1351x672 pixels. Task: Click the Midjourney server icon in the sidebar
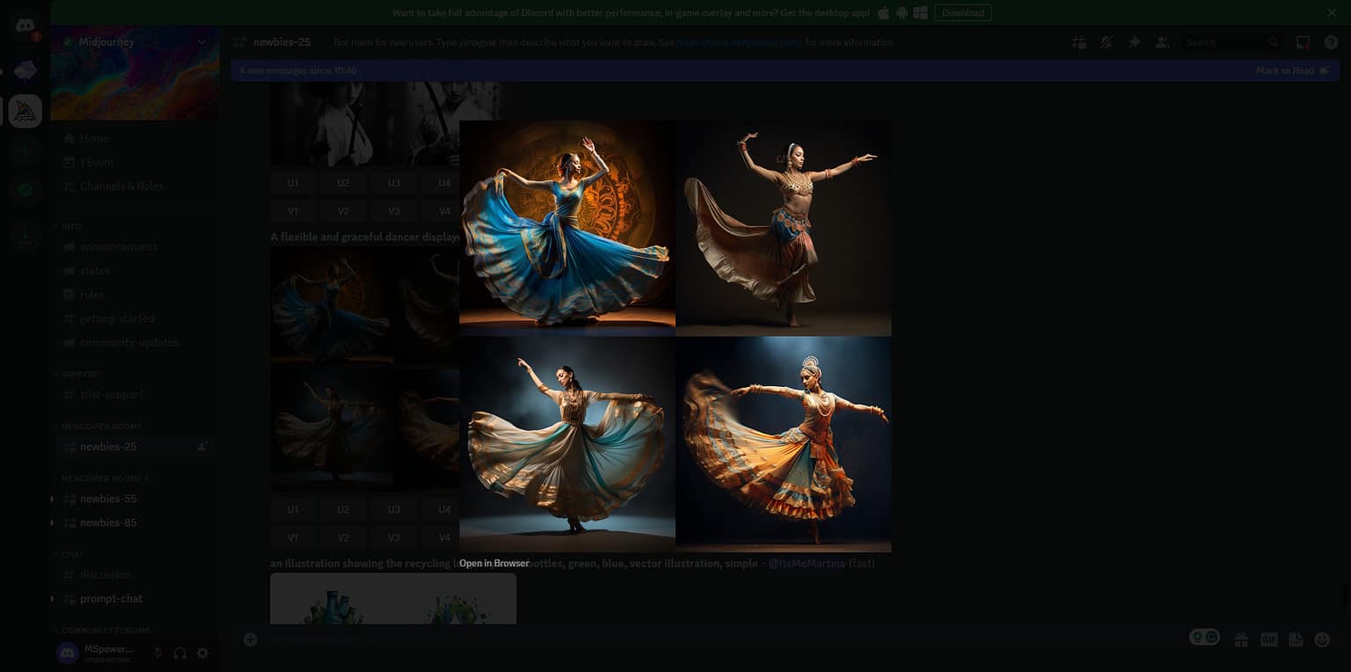click(25, 110)
